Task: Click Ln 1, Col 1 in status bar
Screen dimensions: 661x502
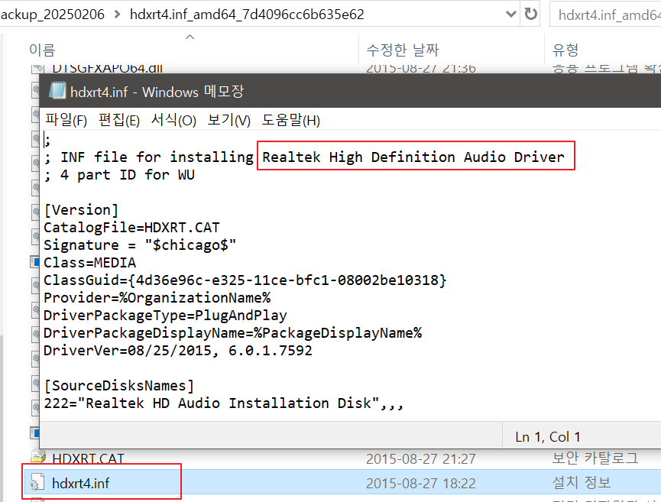Action: point(548,436)
